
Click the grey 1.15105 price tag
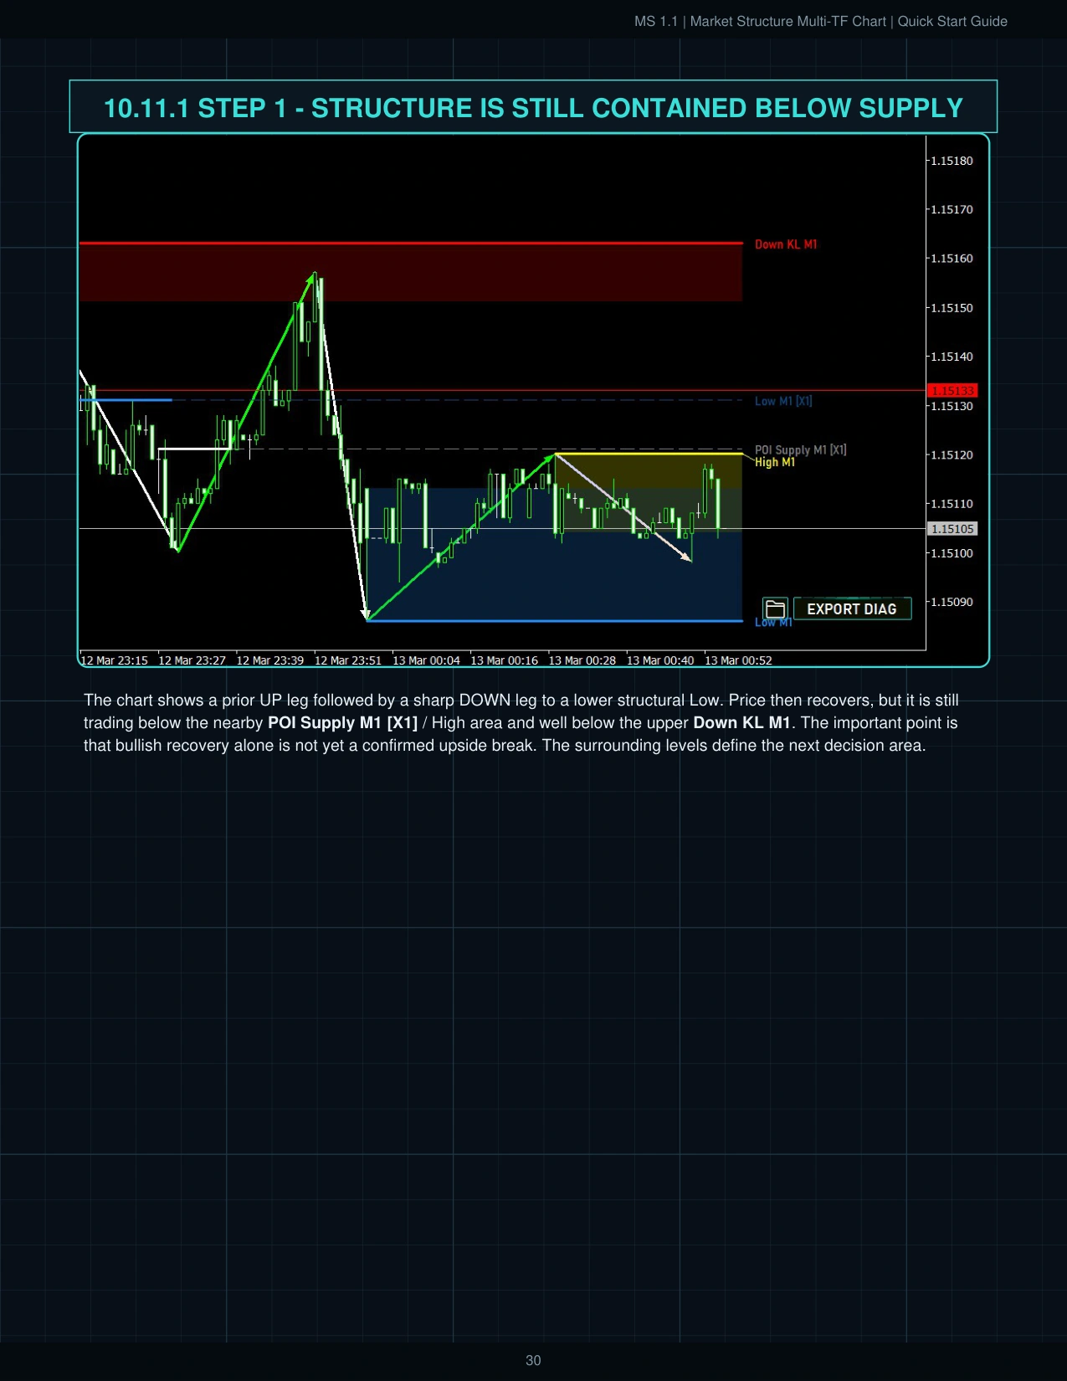(x=952, y=529)
